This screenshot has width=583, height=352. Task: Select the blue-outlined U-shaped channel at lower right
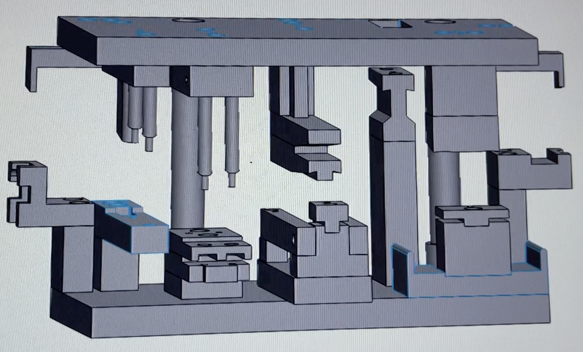[470, 271]
